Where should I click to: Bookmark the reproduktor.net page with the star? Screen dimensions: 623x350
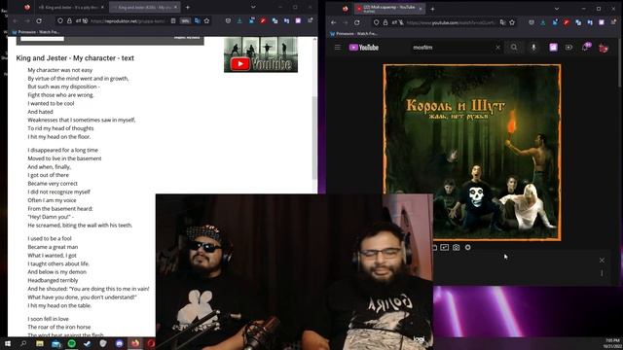[206, 21]
